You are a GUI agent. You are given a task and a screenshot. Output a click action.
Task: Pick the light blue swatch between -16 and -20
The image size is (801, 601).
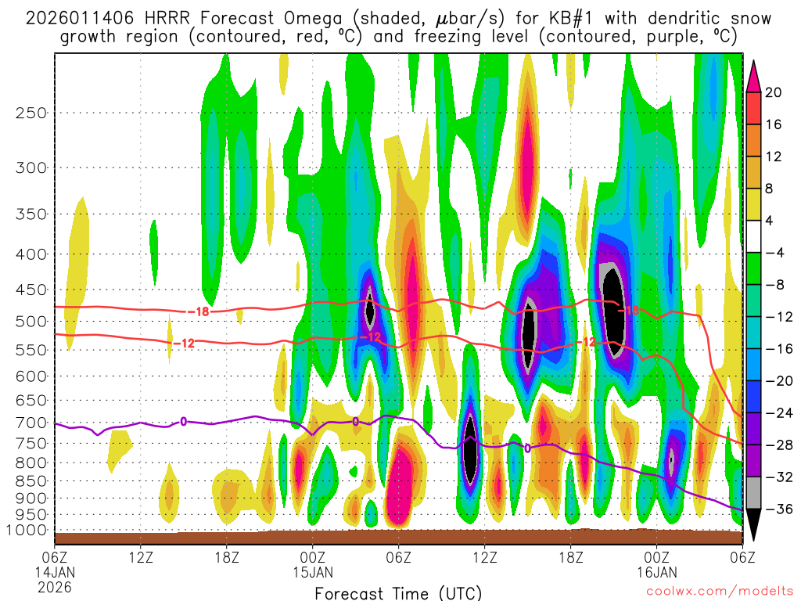(x=753, y=365)
